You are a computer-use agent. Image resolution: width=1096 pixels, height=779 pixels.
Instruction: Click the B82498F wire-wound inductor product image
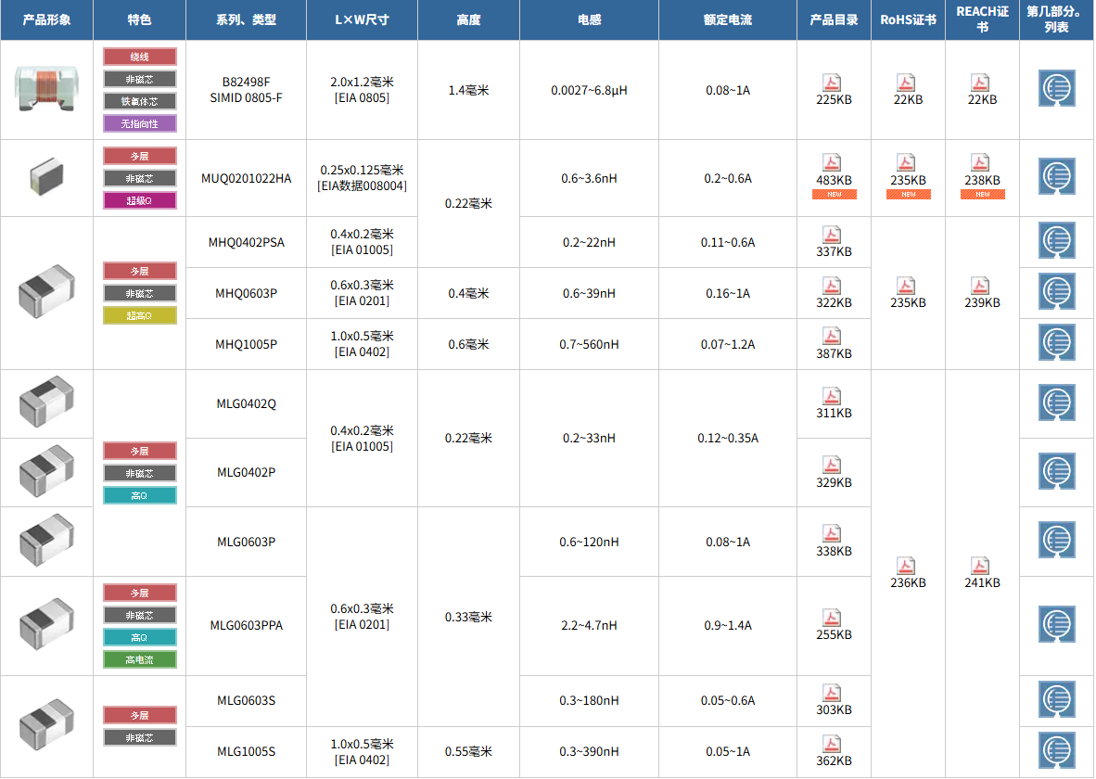click(x=47, y=90)
